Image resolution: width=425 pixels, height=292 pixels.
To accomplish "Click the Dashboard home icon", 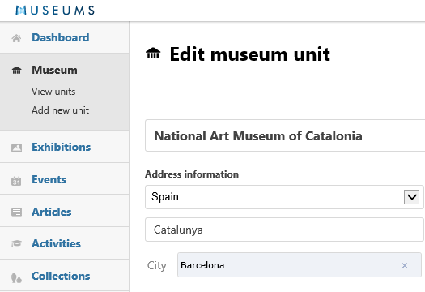I will pos(16,38).
